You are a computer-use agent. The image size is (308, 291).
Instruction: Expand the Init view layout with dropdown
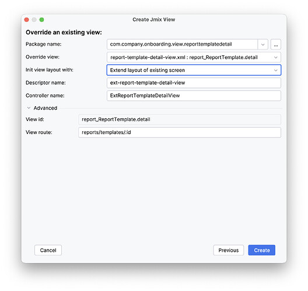pos(194,70)
